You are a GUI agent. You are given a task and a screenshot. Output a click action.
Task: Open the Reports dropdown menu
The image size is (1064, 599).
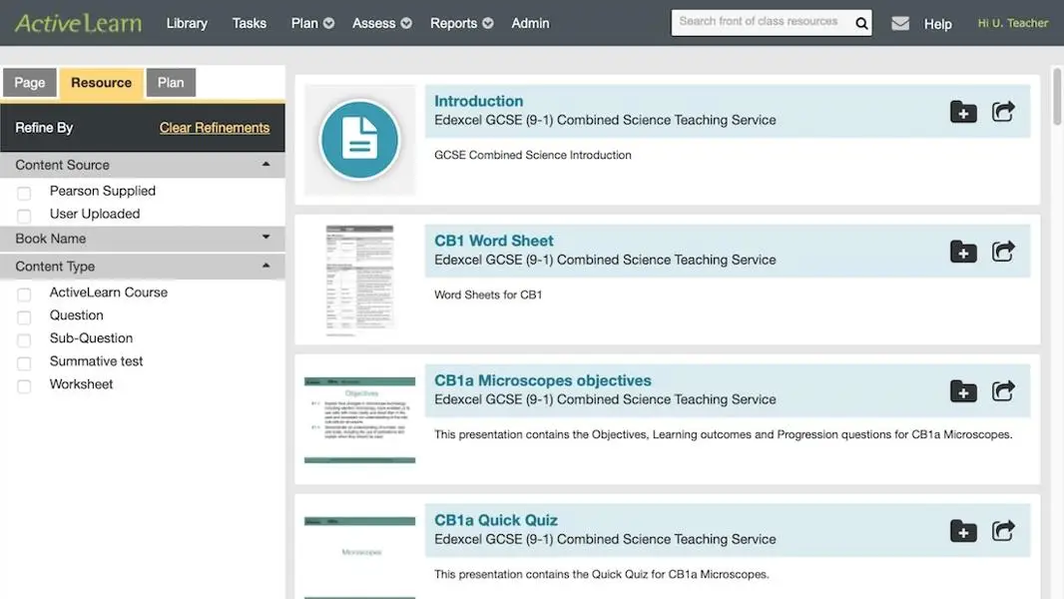pos(461,23)
